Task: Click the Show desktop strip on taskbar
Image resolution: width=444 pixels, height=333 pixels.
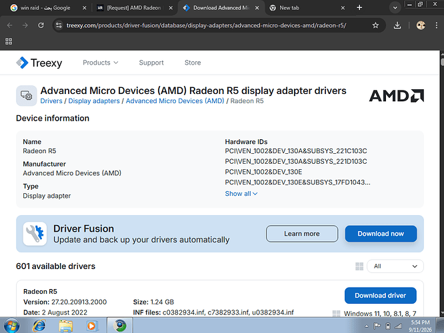Action: (440, 326)
